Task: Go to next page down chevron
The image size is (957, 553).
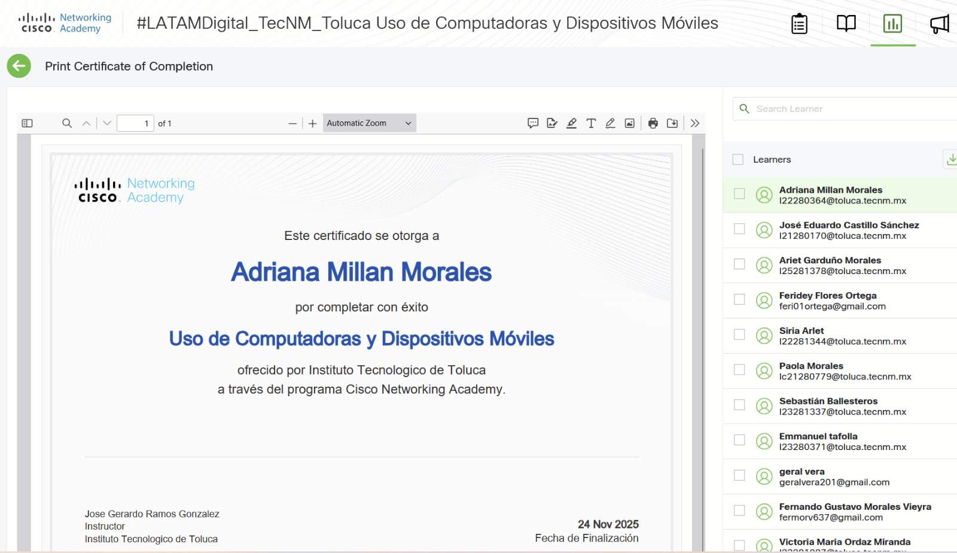Action: 107,123
